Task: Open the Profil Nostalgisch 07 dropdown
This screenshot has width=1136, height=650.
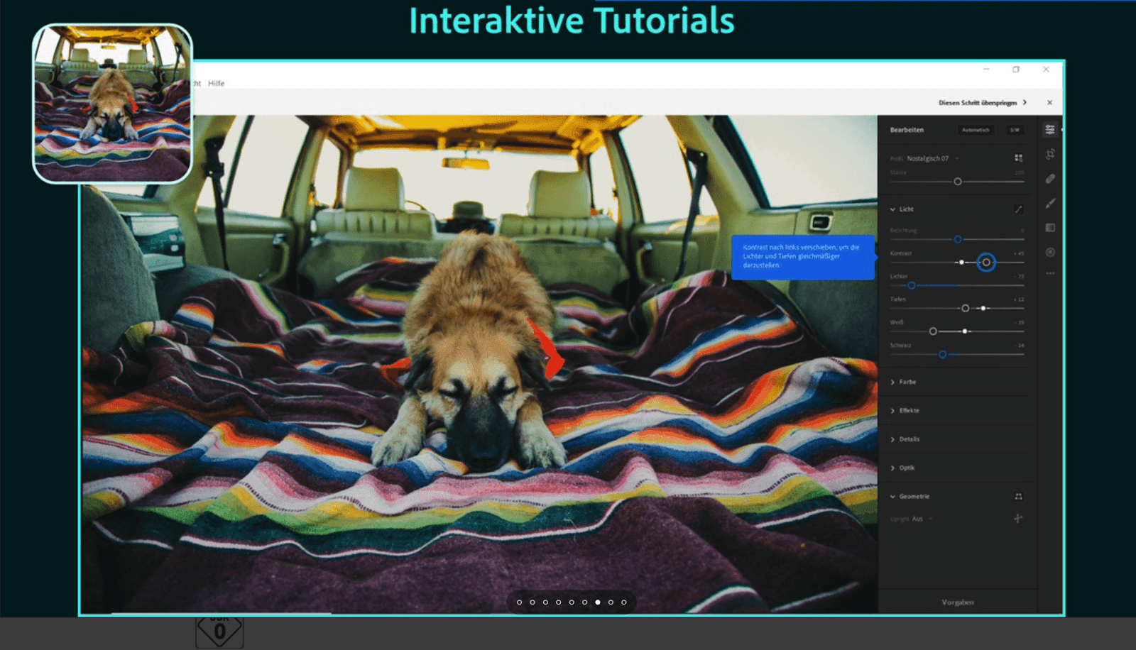Action: (932, 159)
